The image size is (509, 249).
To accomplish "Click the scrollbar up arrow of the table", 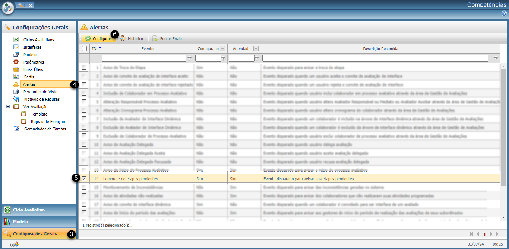I will (x=503, y=66).
